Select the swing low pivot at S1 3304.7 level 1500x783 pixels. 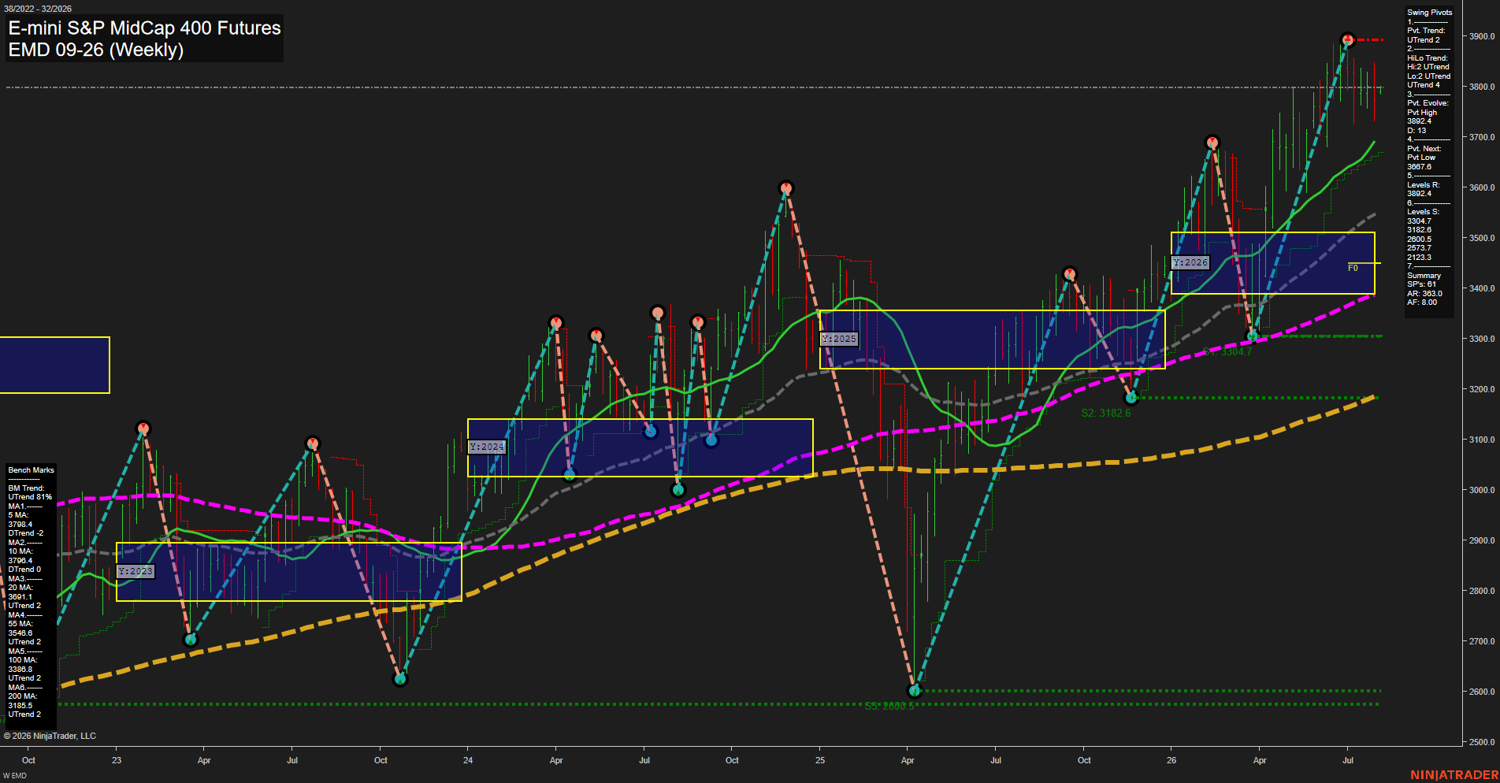(1252, 336)
